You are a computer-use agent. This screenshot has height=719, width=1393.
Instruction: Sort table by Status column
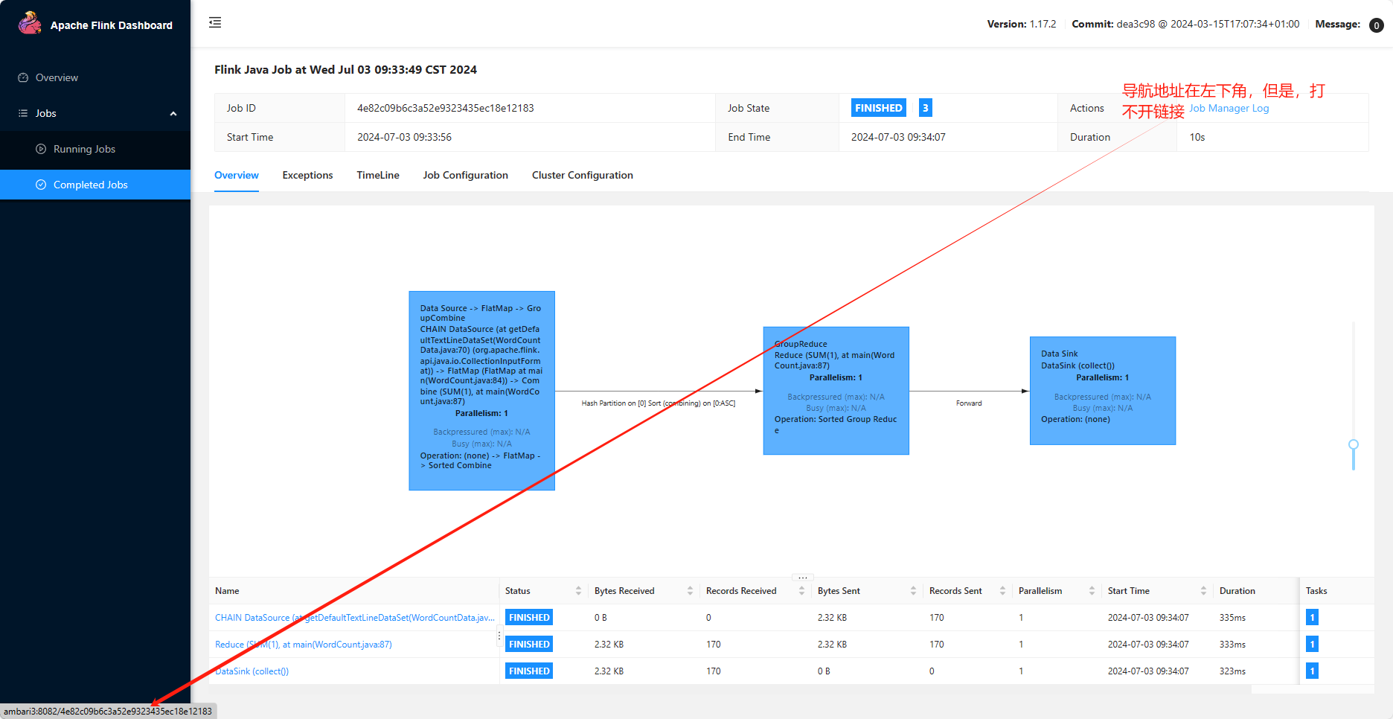578,591
